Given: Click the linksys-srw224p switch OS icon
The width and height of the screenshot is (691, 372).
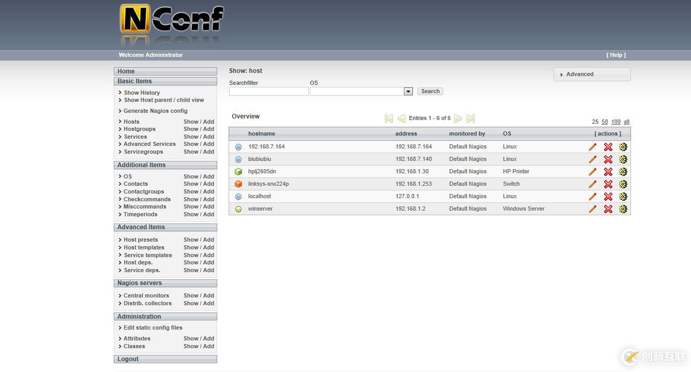Looking at the screenshot, I should point(238,184).
